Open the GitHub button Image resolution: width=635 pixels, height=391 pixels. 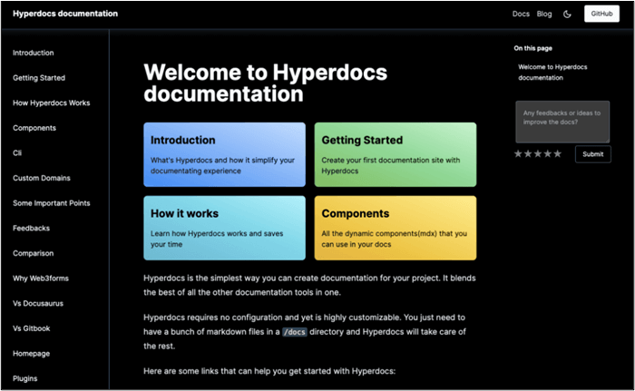tap(601, 14)
